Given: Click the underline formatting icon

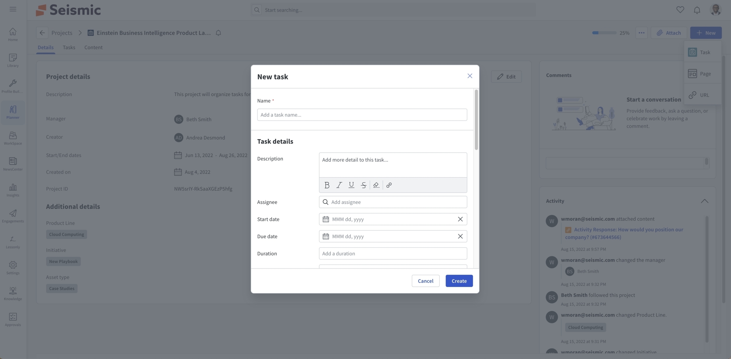Looking at the screenshot, I should pos(351,185).
